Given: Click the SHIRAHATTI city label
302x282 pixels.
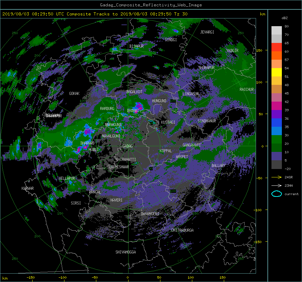Looking at the screenshot, I should point(126,160).
